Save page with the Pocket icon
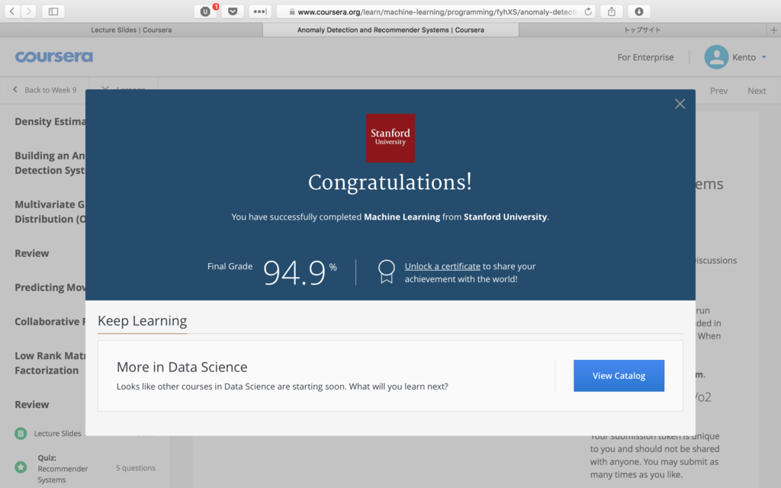Image resolution: width=781 pixels, height=488 pixels. click(233, 11)
